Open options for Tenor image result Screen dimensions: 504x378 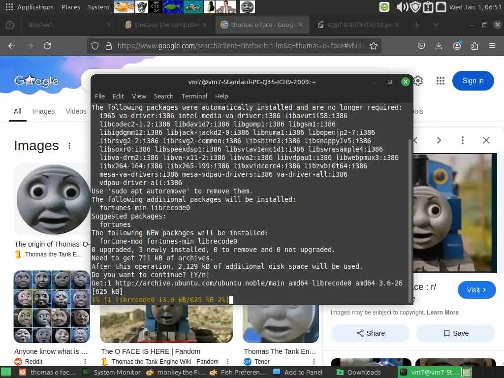tap(314, 362)
